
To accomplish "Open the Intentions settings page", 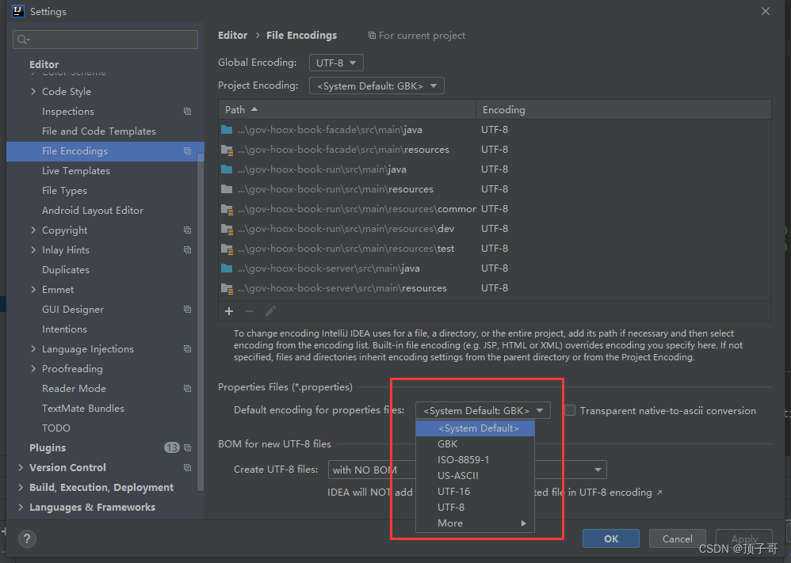I will [64, 329].
